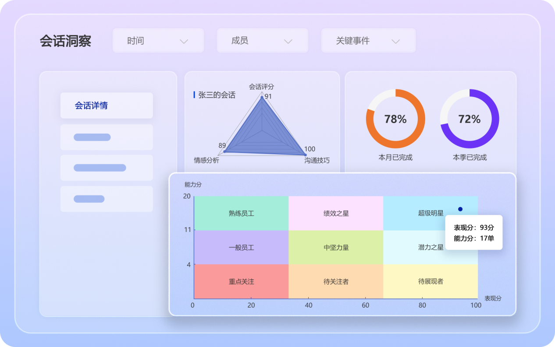Click the orange 78% donut chart

click(395, 119)
